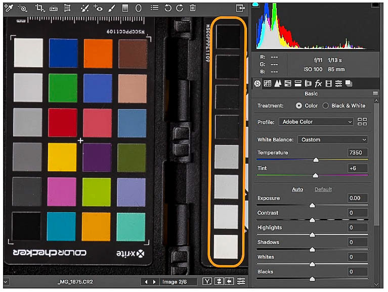The image size is (388, 292).
Task: Open the preferences list icon
Action: [154, 8]
